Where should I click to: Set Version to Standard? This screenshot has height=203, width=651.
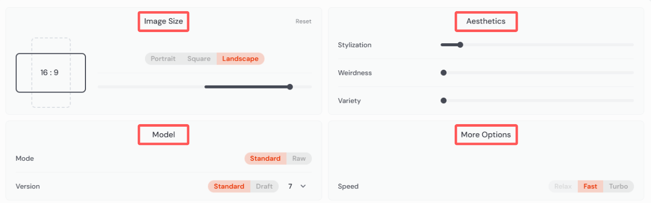[x=229, y=186]
